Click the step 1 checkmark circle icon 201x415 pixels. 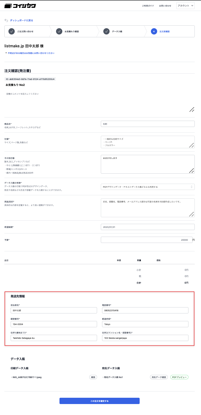point(12,31)
